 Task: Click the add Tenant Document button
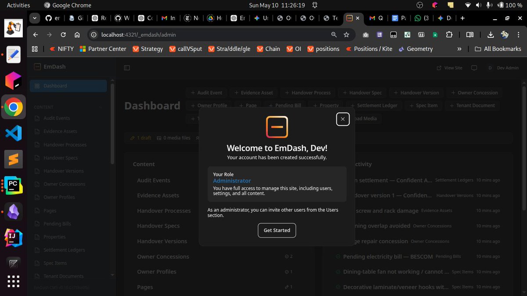click(x=472, y=106)
